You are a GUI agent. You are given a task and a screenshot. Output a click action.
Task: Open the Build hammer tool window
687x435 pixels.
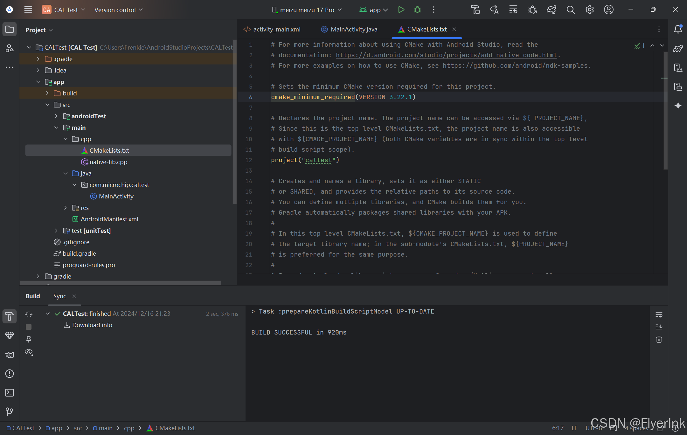(x=10, y=316)
